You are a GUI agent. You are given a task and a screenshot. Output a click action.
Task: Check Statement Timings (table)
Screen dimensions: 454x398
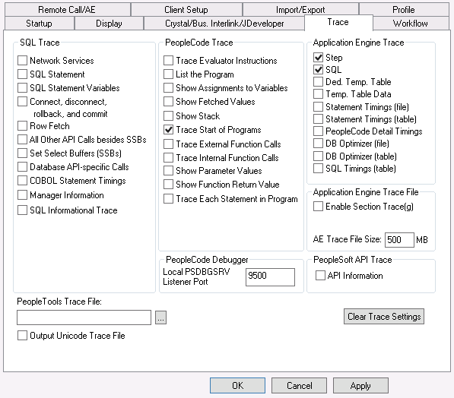318,119
